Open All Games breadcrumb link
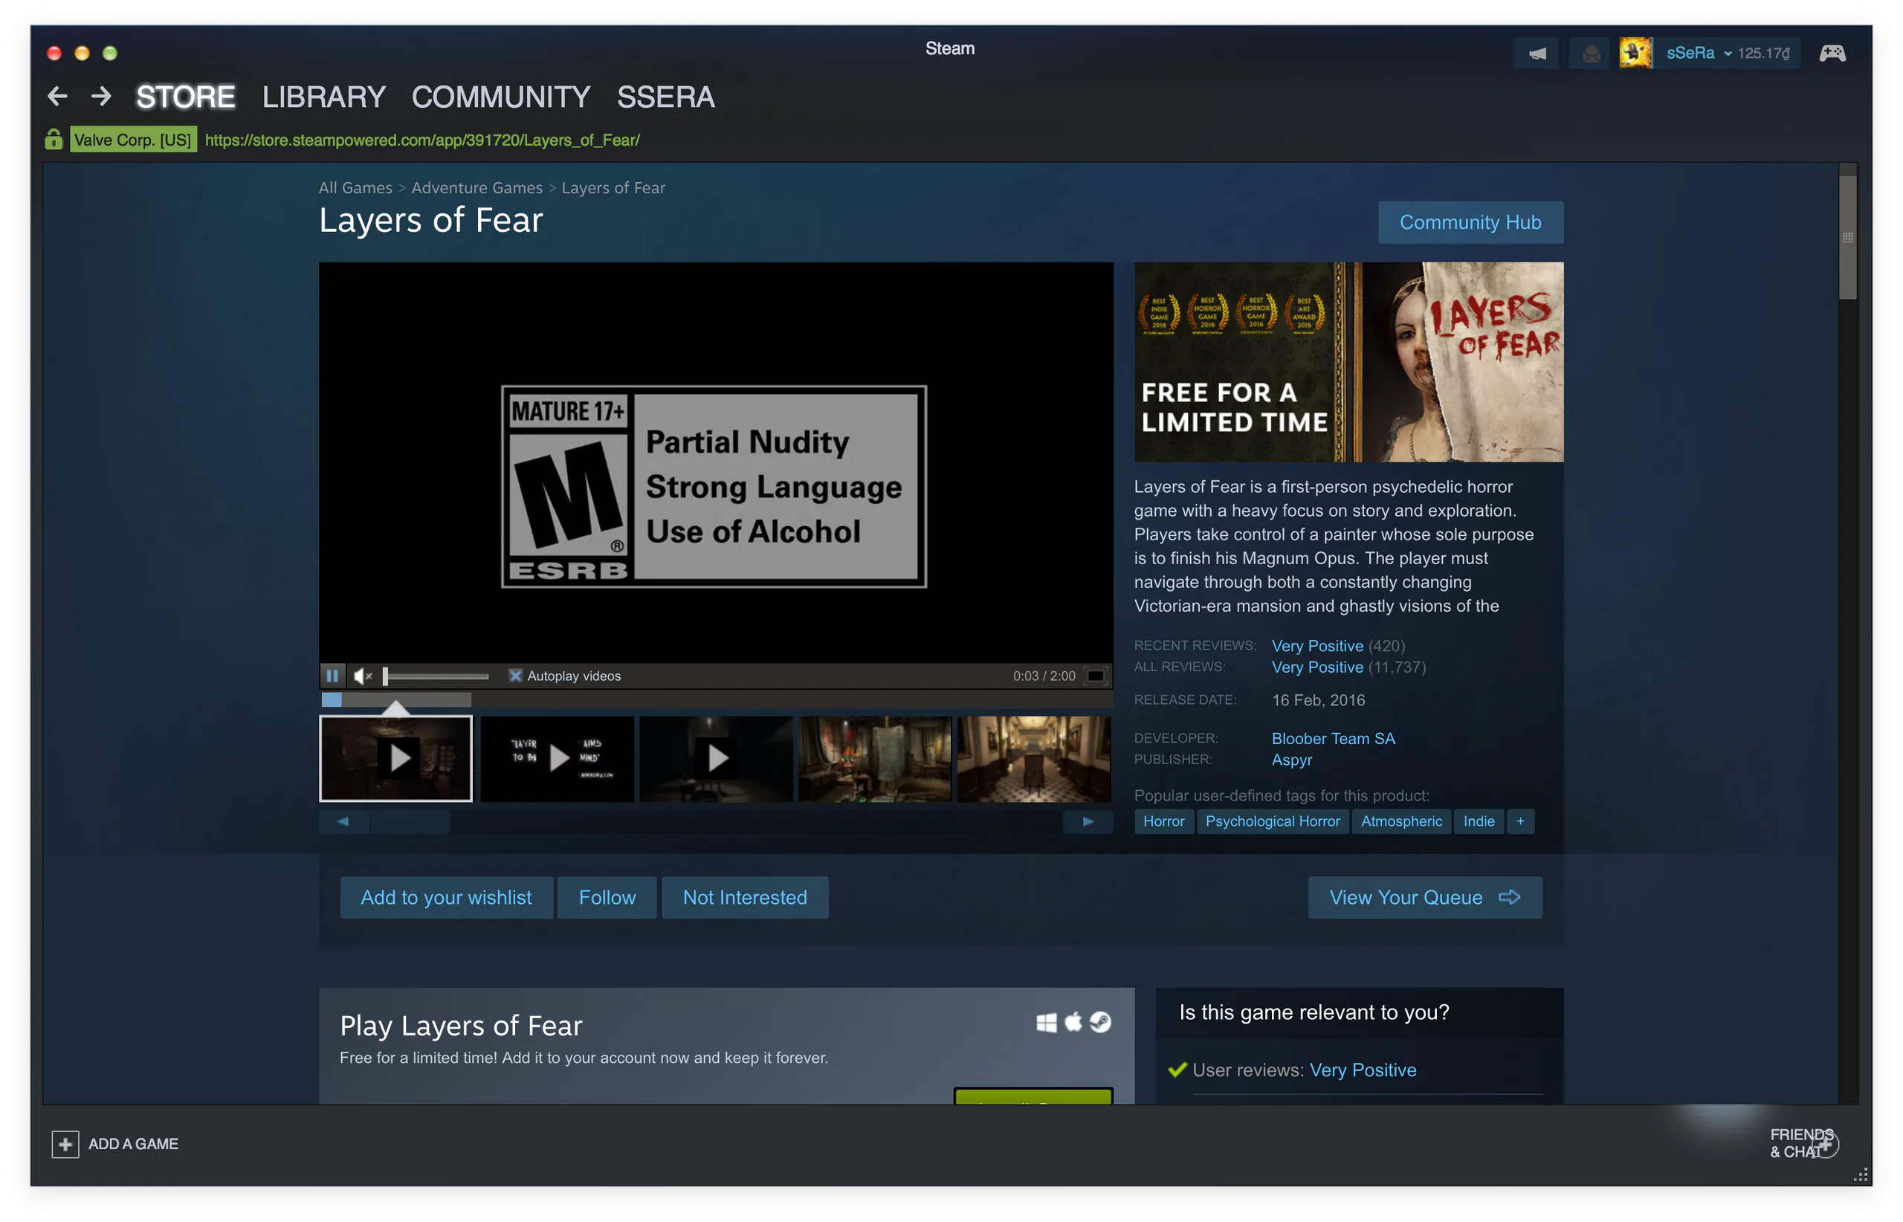The image size is (1903, 1222). pyautogui.click(x=355, y=188)
